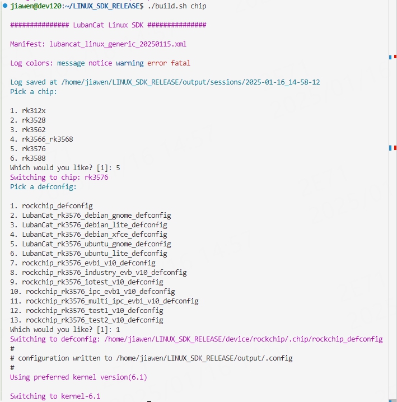Click the word 'warning' in Log colors
This screenshot has height=402, width=397.
coord(130,63)
